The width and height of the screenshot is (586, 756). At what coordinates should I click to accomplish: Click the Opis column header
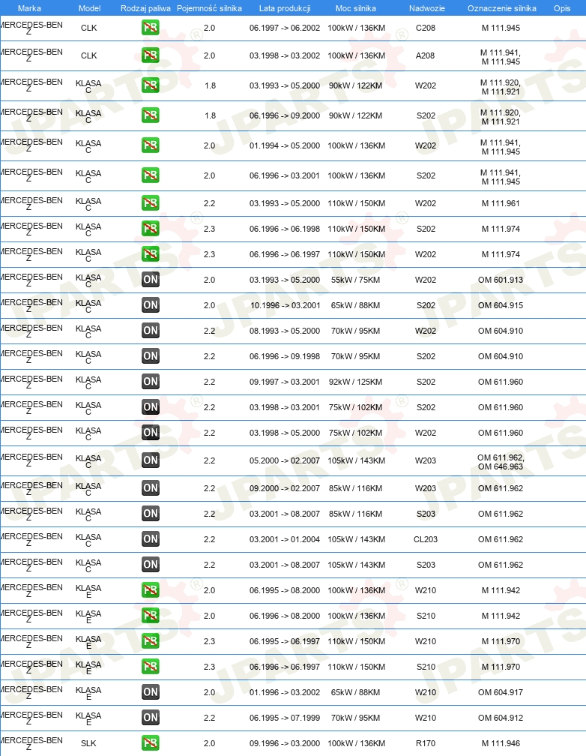tap(562, 8)
